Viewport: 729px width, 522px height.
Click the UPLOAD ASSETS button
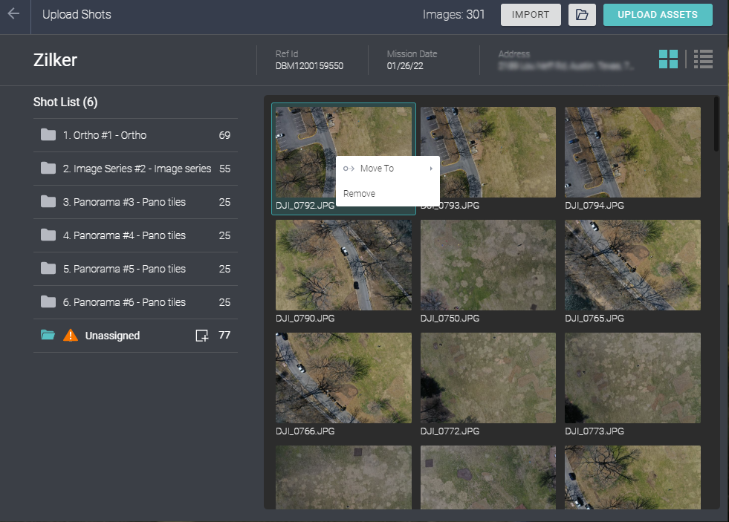coord(658,15)
